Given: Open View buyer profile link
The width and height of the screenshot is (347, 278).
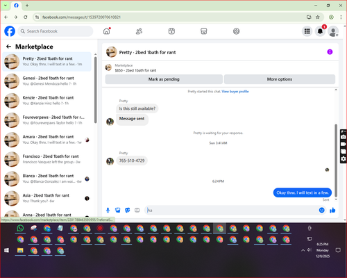Looking at the screenshot, I should tap(235, 92).
